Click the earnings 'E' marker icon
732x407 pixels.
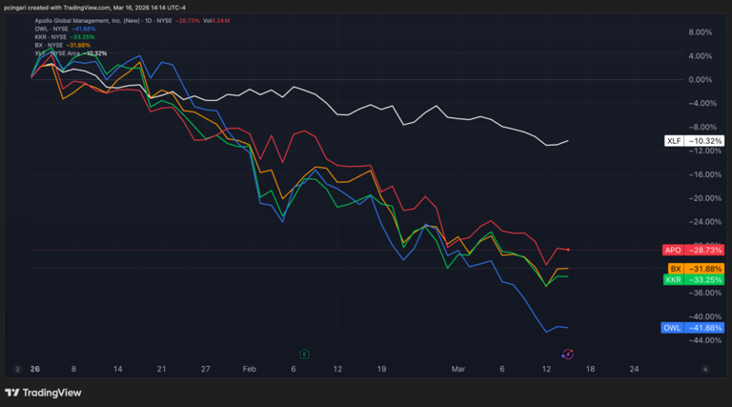[304, 355]
